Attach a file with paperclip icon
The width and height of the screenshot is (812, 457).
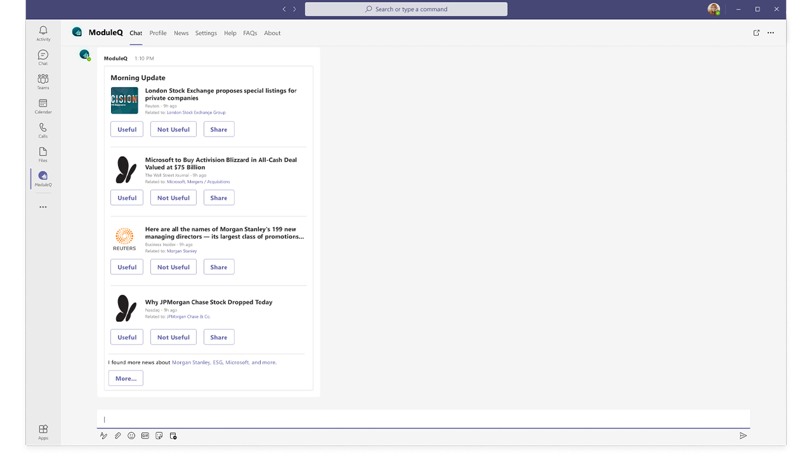117,435
